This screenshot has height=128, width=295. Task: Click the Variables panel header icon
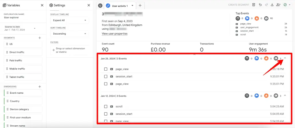coord(5,5)
